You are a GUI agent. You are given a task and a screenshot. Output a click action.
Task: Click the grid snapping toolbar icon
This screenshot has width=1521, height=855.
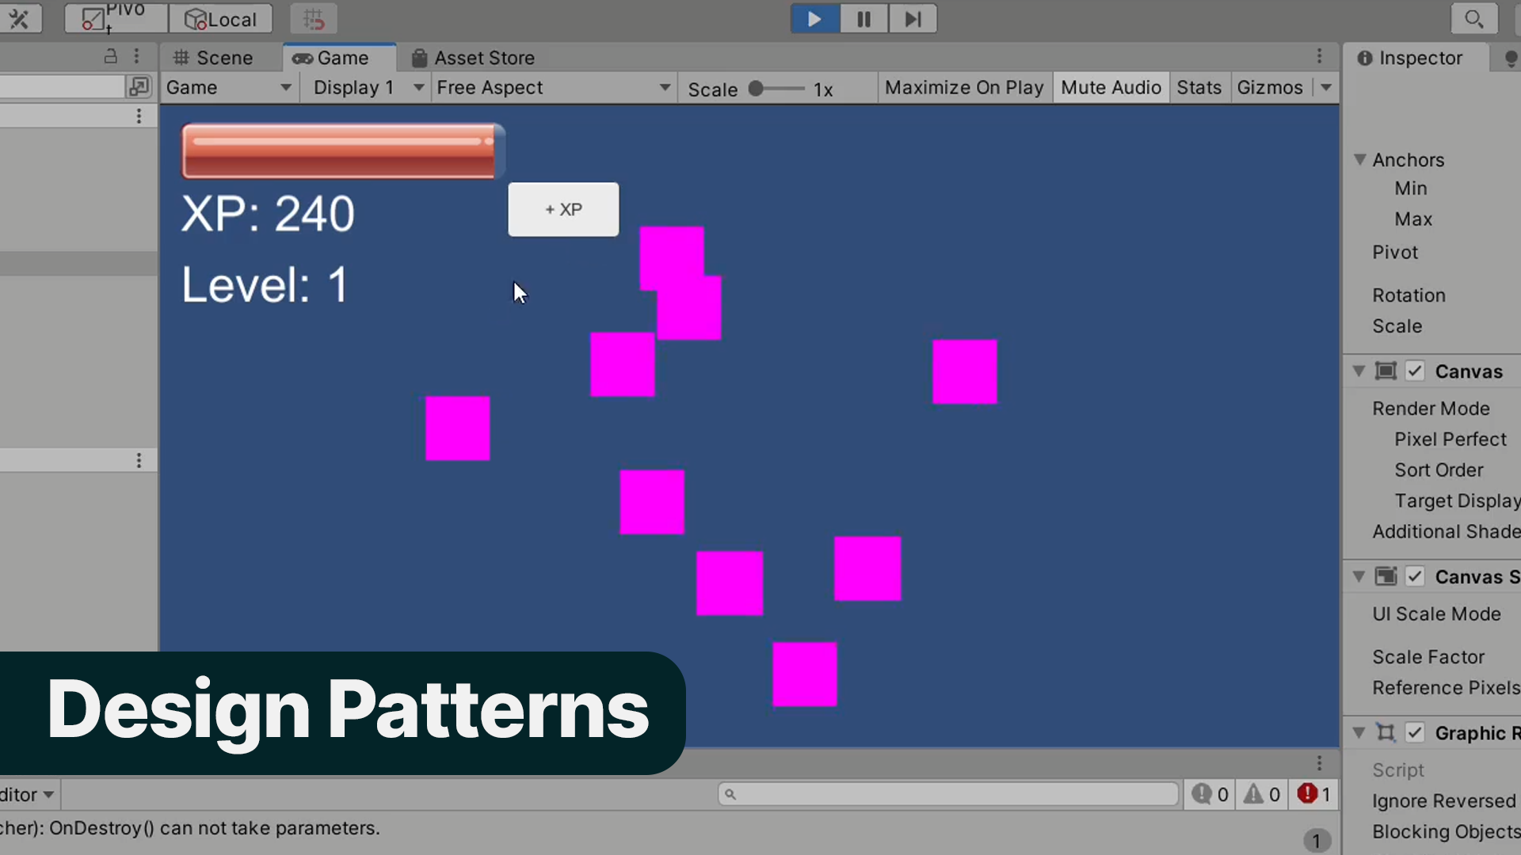click(x=314, y=19)
